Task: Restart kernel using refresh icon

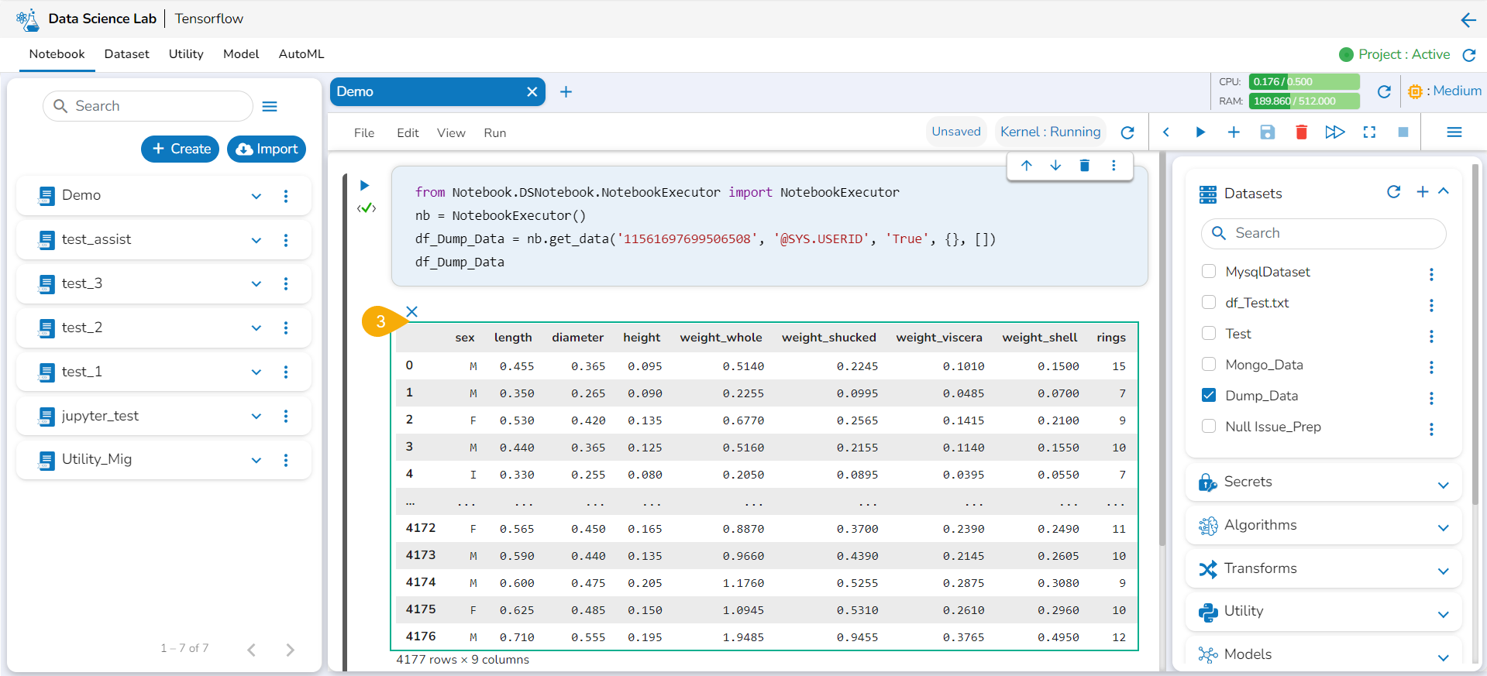Action: point(1127,132)
